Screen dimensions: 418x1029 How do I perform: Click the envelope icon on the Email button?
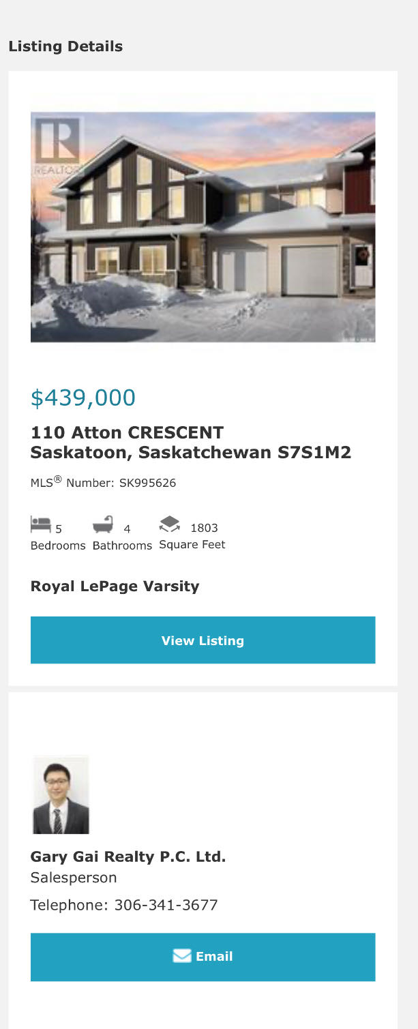[x=181, y=956]
